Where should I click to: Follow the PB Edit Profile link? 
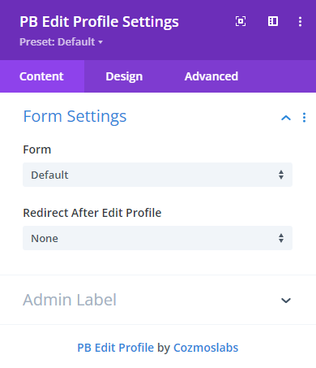click(116, 348)
